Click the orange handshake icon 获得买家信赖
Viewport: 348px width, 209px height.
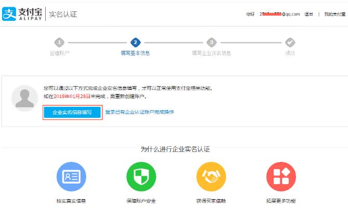pyautogui.click(x=211, y=177)
